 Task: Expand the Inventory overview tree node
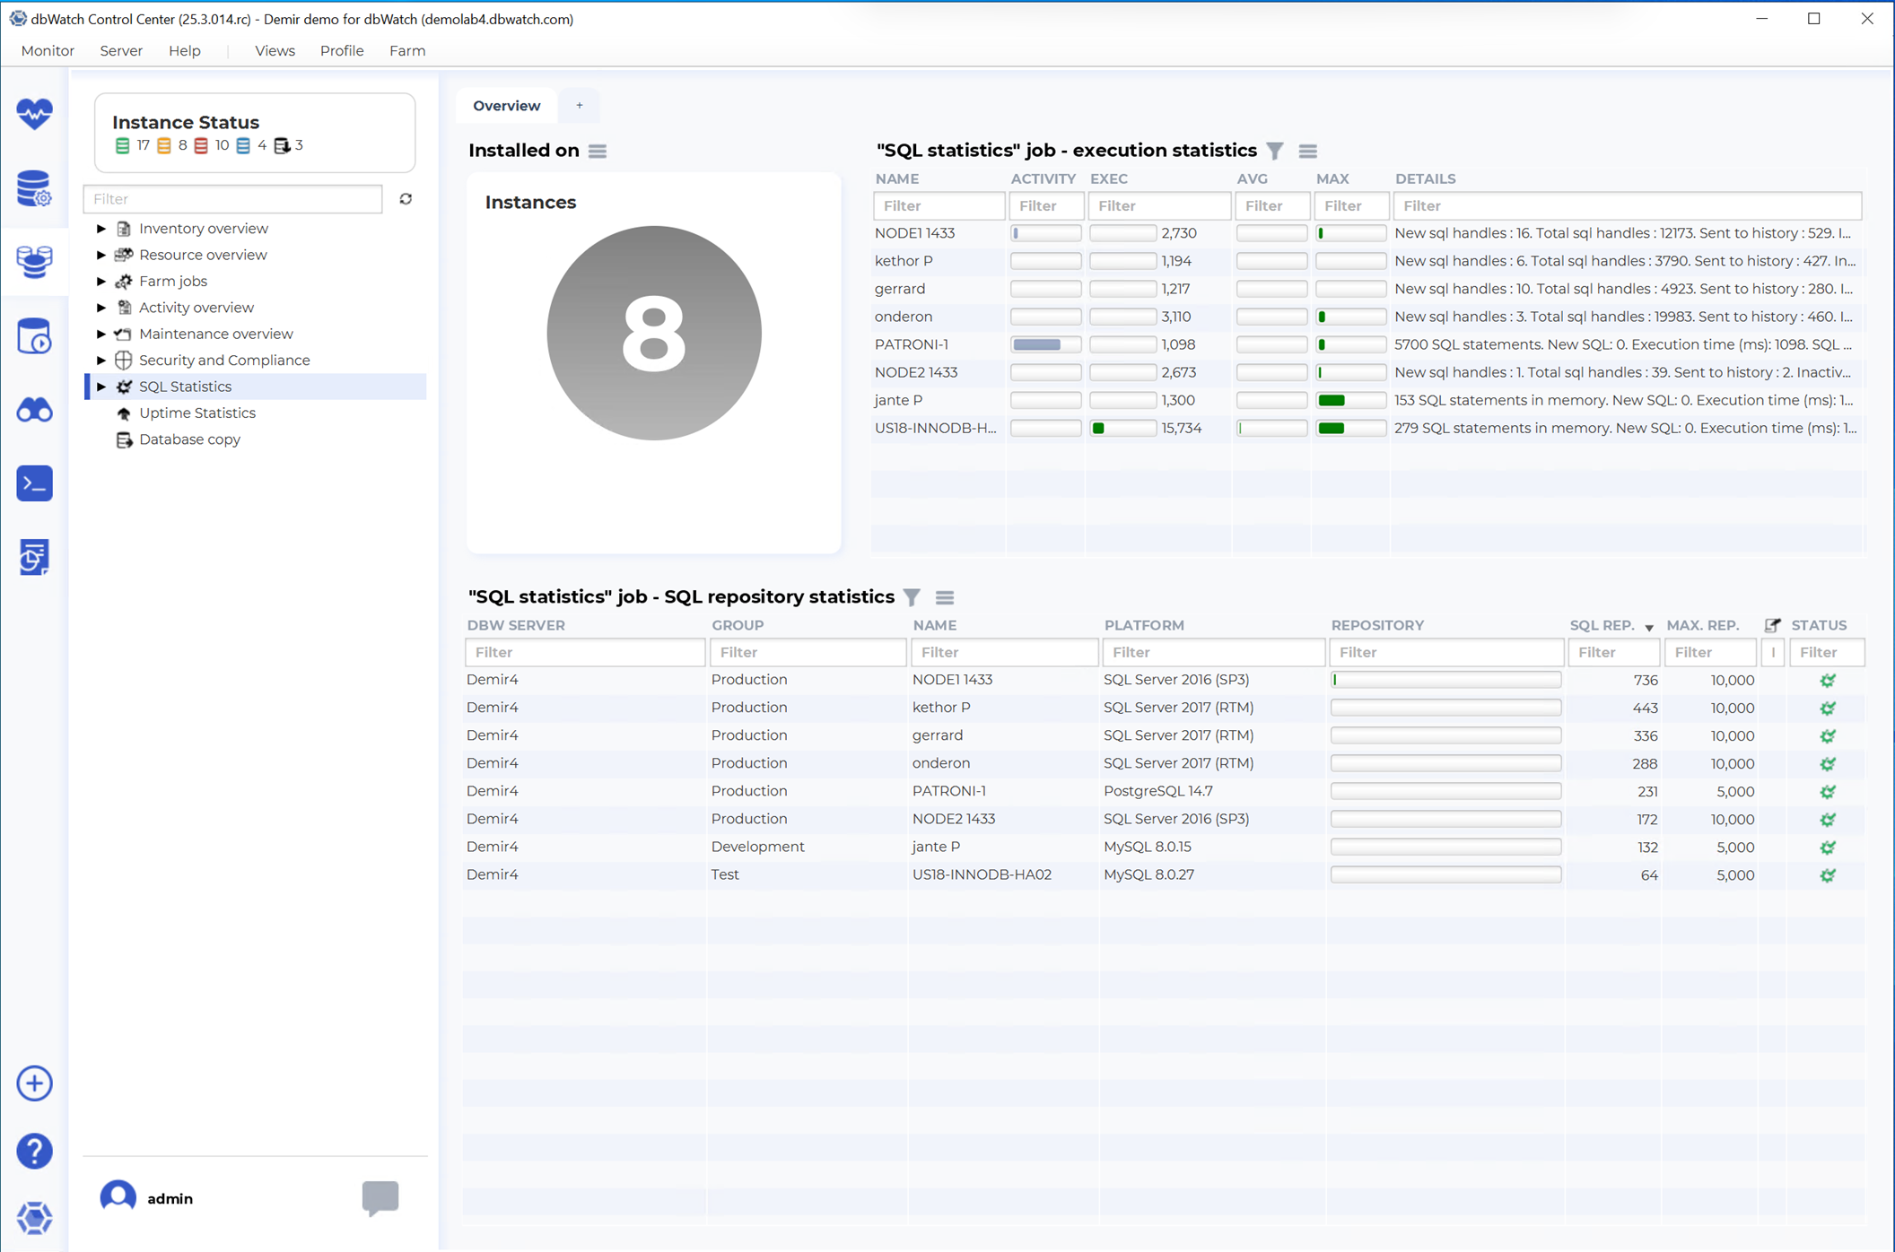click(101, 229)
